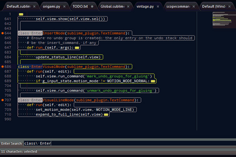Switch to the Global.sublime tab

click(112, 6)
